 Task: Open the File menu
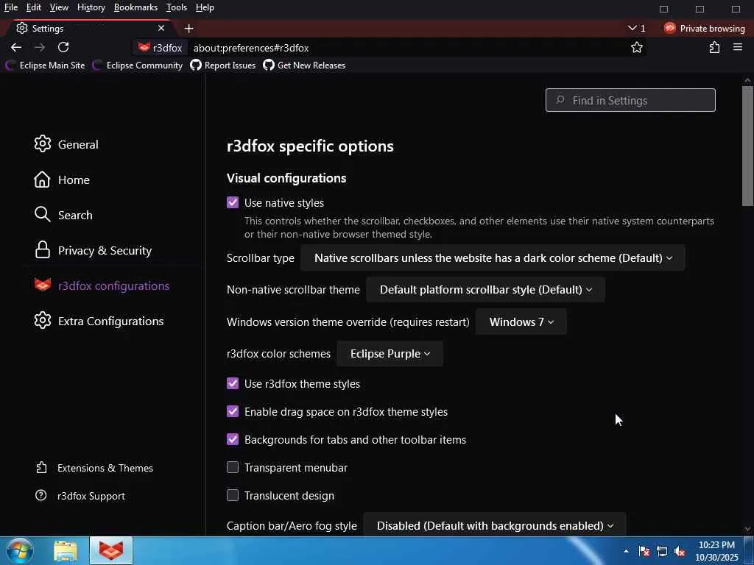coord(11,7)
